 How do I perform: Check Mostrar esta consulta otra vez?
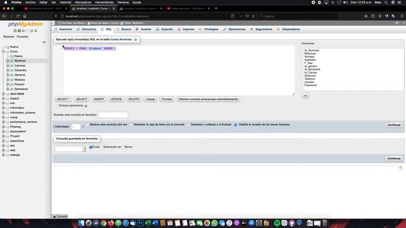88,125
